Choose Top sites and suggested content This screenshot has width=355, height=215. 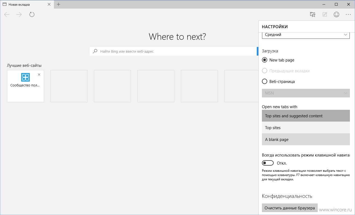point(306,116)
